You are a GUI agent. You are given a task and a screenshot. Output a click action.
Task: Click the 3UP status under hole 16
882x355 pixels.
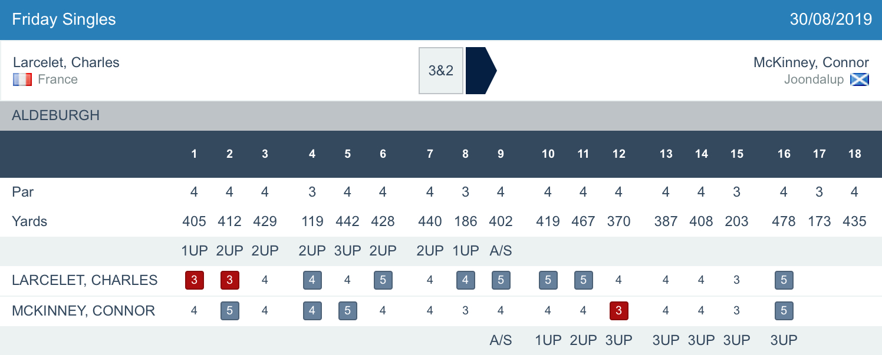[x=784, y=340]
